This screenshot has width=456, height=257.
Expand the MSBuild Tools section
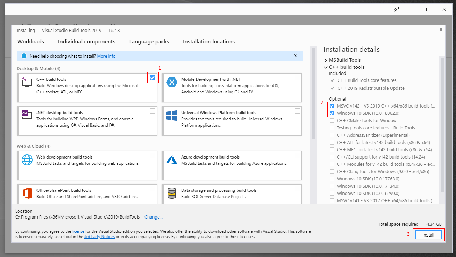(326, 60)
